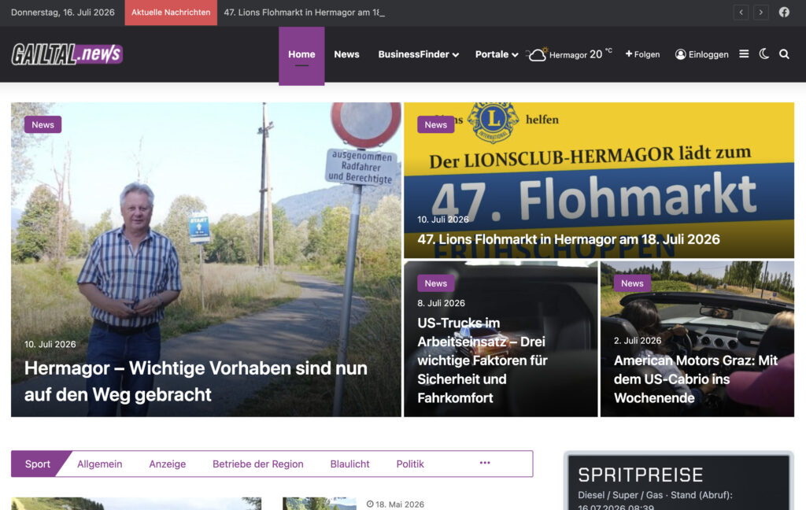Click the Aktuelle Nachrichten label
Image resolution: width=806 pixels, height=510 pixels.
[171, 13]
